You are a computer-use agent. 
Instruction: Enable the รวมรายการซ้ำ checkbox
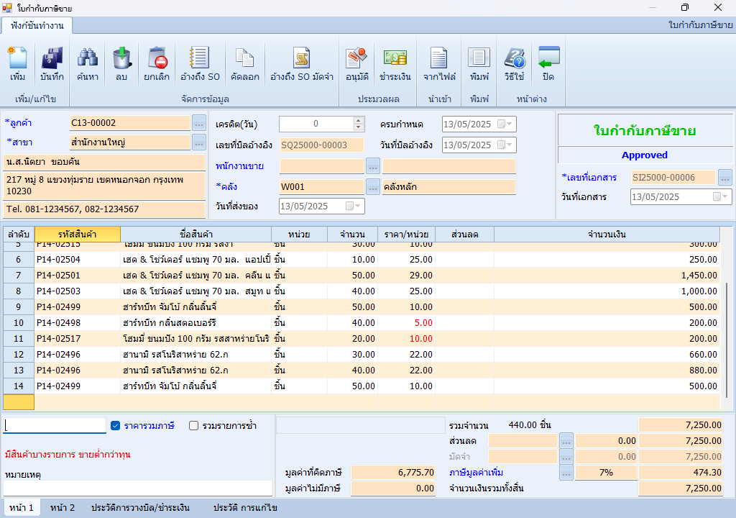click(193, 426)
